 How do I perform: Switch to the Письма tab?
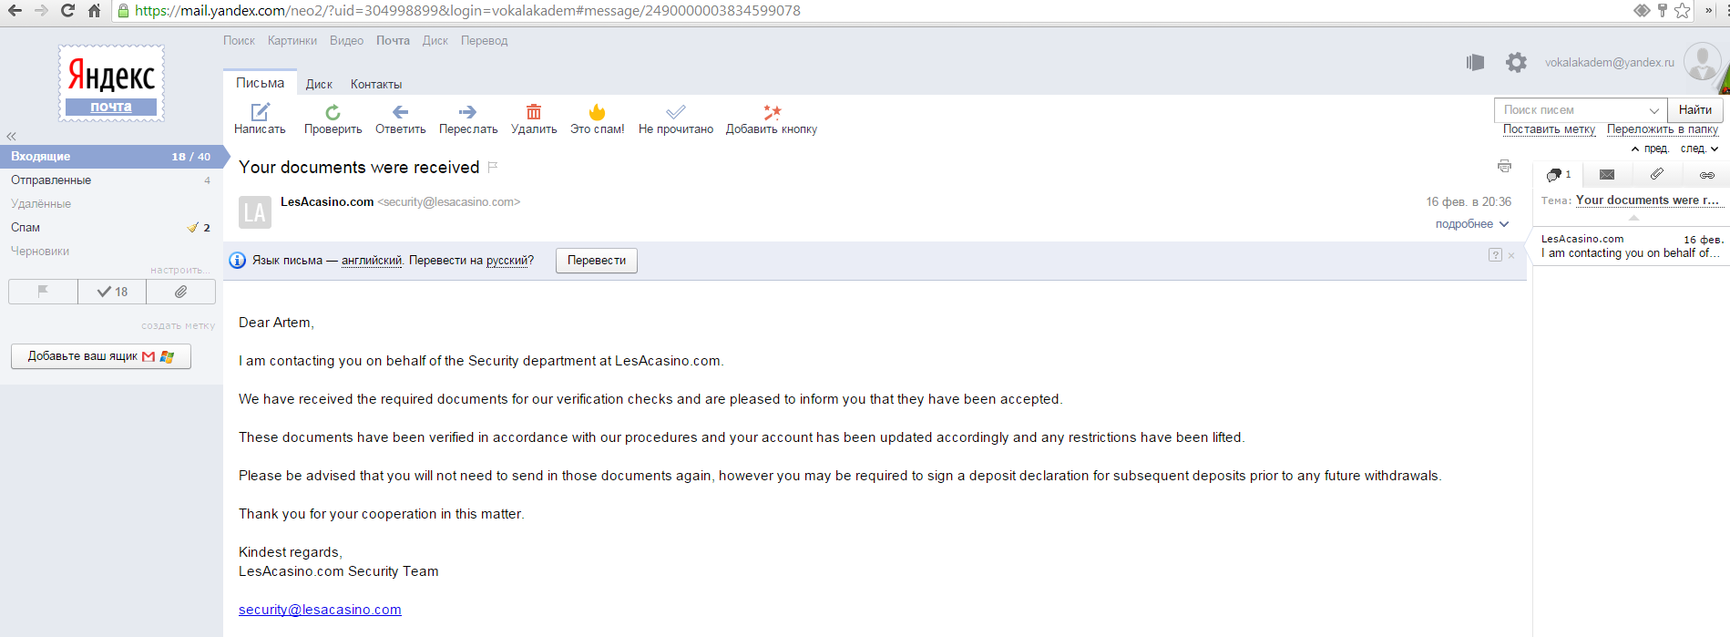point(260,83)
